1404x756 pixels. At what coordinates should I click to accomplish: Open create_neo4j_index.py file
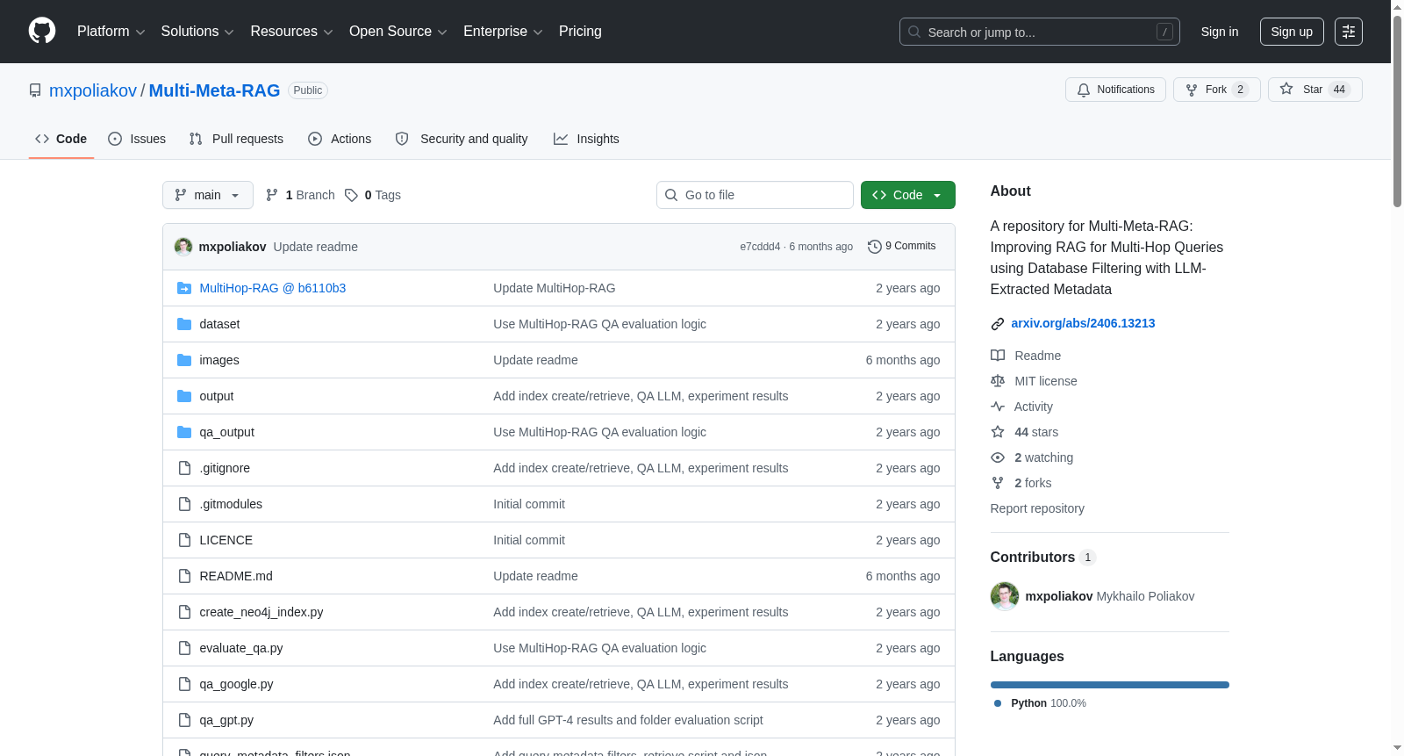click(x=261, y=612)
